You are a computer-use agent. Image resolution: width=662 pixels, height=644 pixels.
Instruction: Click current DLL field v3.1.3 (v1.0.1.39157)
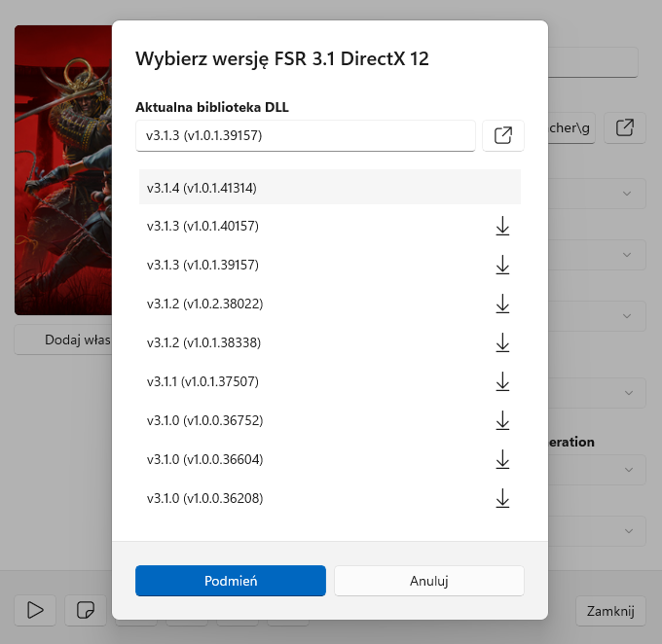click(x=306, y=135)
